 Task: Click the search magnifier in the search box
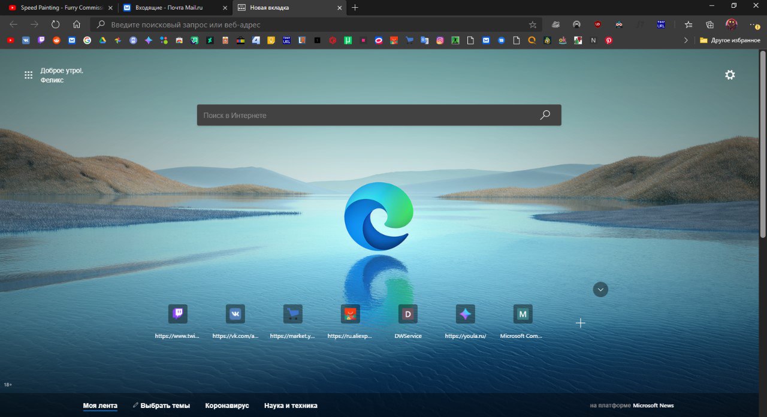pyautogui.click(x=545, y=115)
